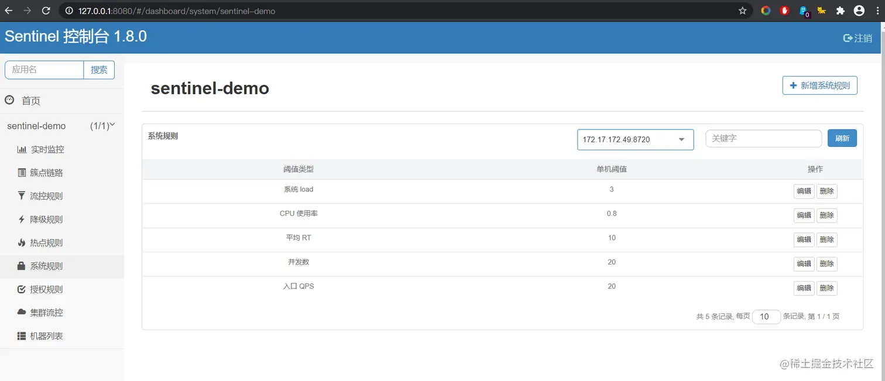Click the 入口 QPS row label
Screen dimensions: 885x381
(299, 286)
